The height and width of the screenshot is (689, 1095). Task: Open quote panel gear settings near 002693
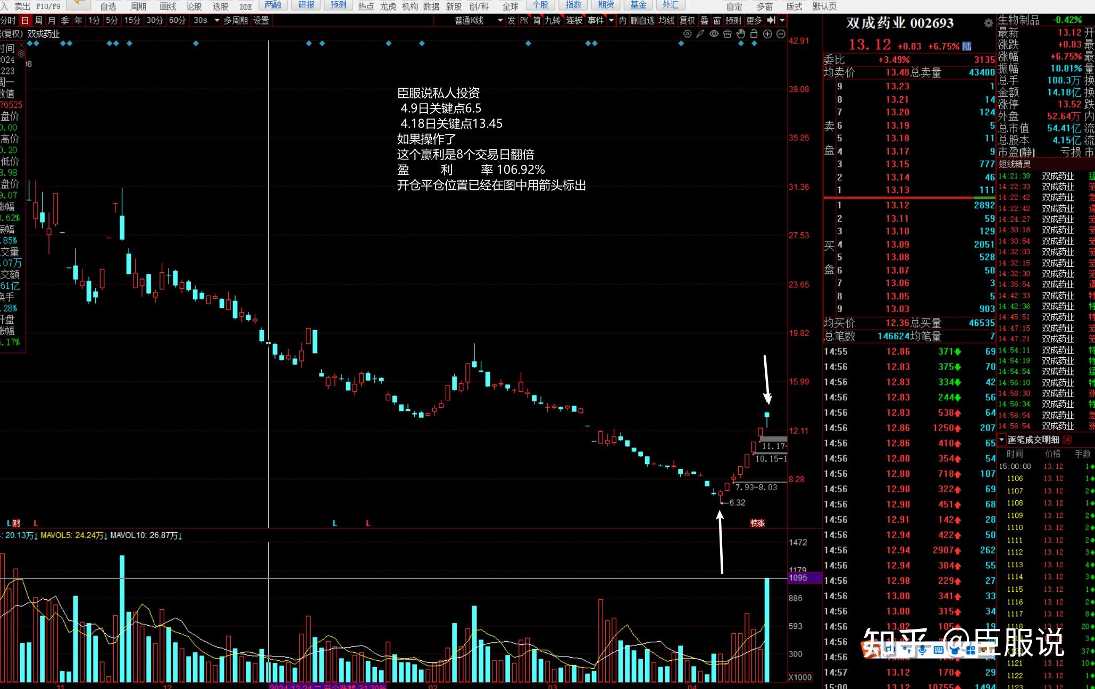click(x=988, y=23)
